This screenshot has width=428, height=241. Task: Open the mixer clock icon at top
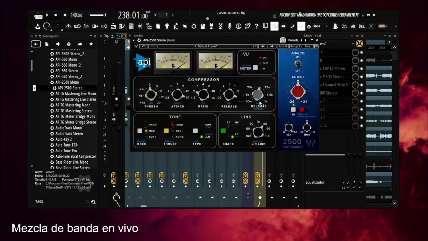pyautogui.click(x=359, y=44)
